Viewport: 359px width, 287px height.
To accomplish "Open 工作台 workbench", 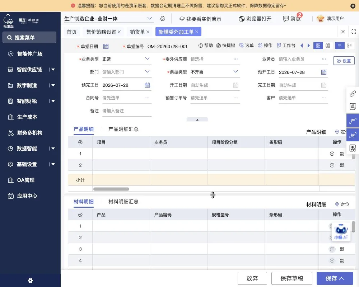I will 286,46.
